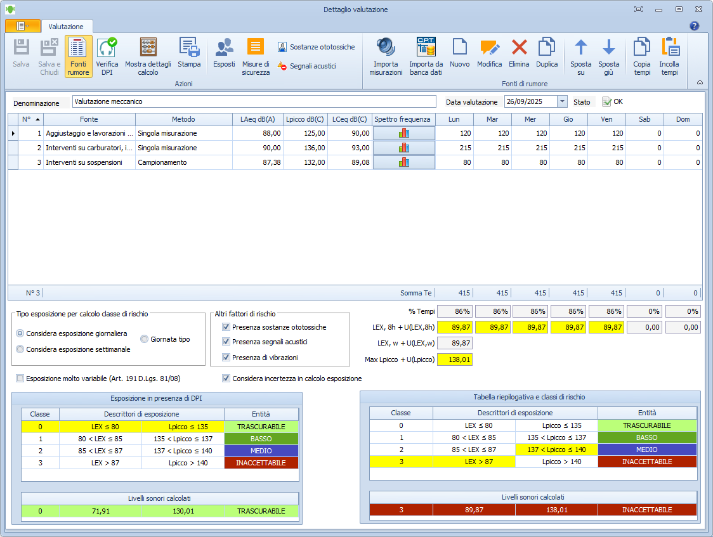Click the Denominazione text field
The width and height of the screenshot is (713, 537).
point(254,101)
